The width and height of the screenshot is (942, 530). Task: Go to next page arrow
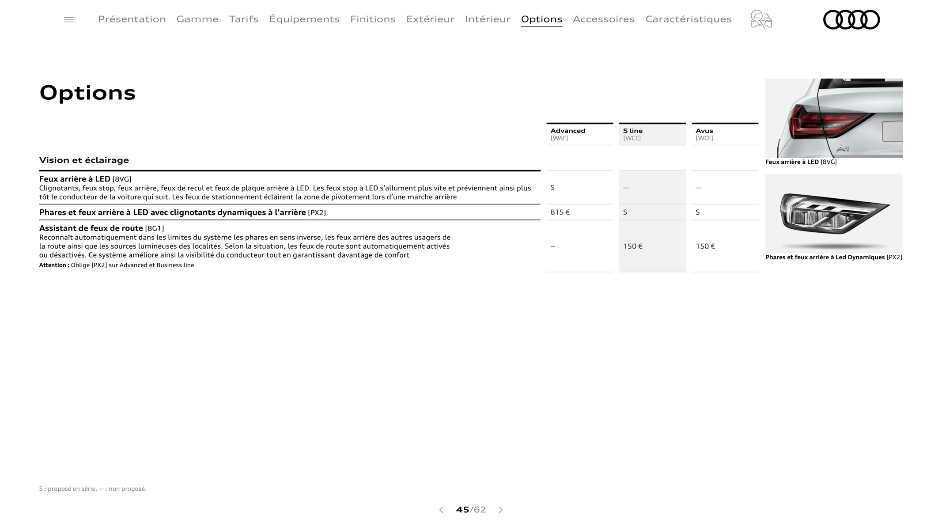(x=501, y=510)
